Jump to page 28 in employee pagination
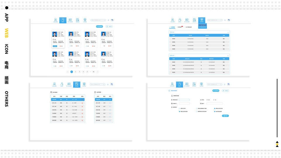Screen dimensions: 281x158 (94, 72)
